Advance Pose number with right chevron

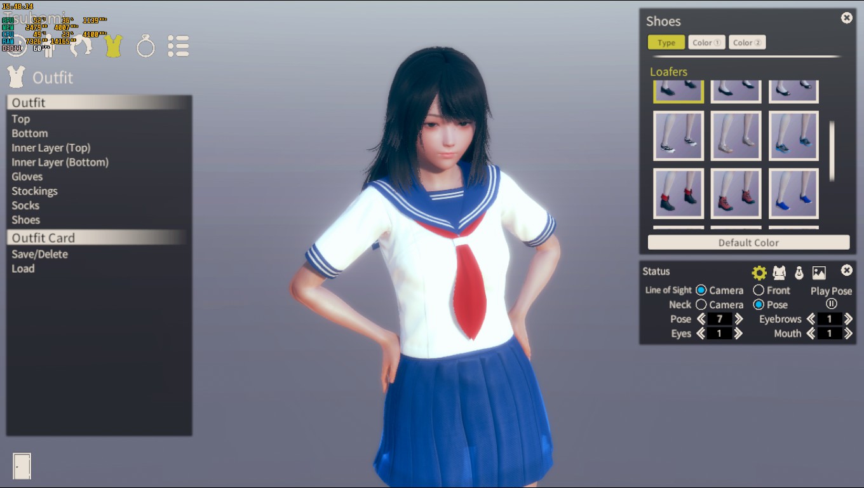[x=738, y=319]
